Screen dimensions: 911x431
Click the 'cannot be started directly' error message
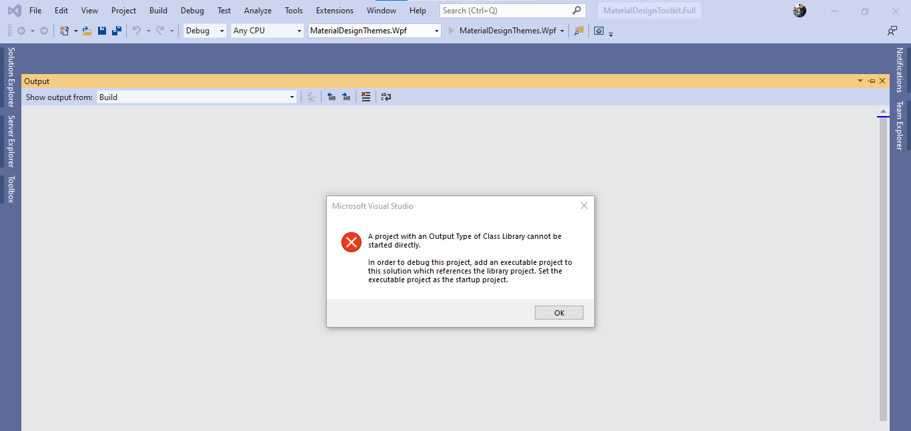(465, 241)
